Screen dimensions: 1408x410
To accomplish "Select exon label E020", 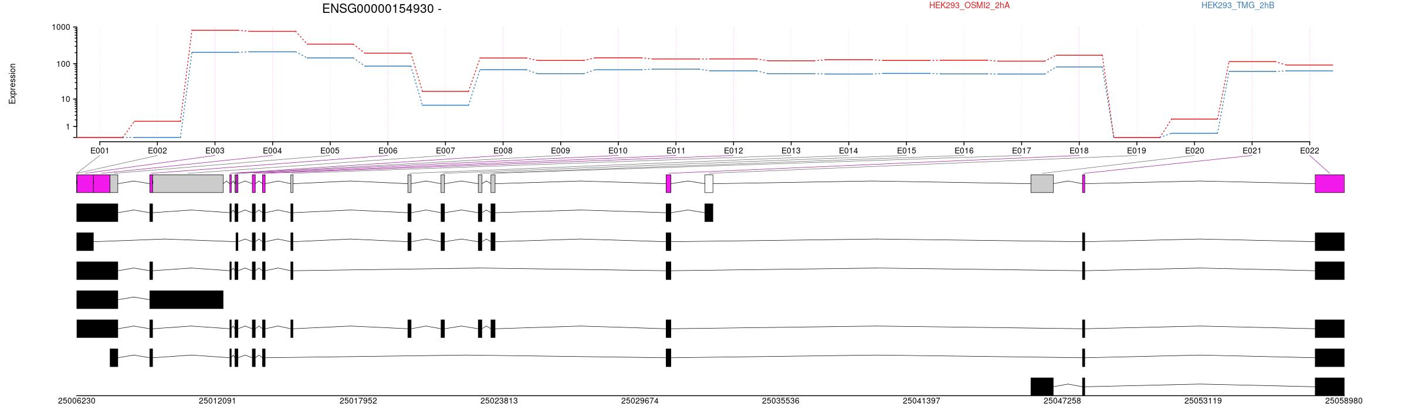I will coord(1194,151).
